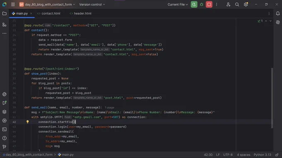
Task: Open Code With Me user icon
Action: [x=228, y=5]
